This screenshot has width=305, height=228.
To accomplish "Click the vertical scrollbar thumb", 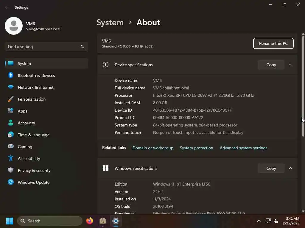I will pyautogui.click(x=303, y=86).
